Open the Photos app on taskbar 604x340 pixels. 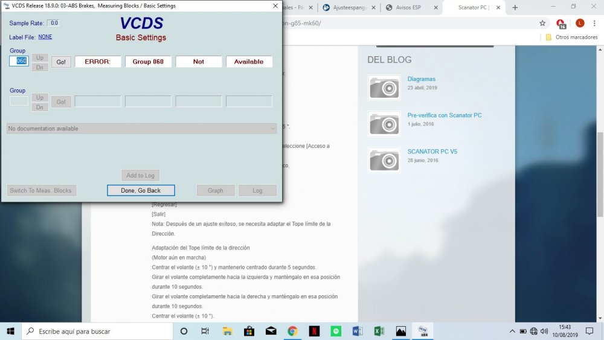(x=401, y=331)
